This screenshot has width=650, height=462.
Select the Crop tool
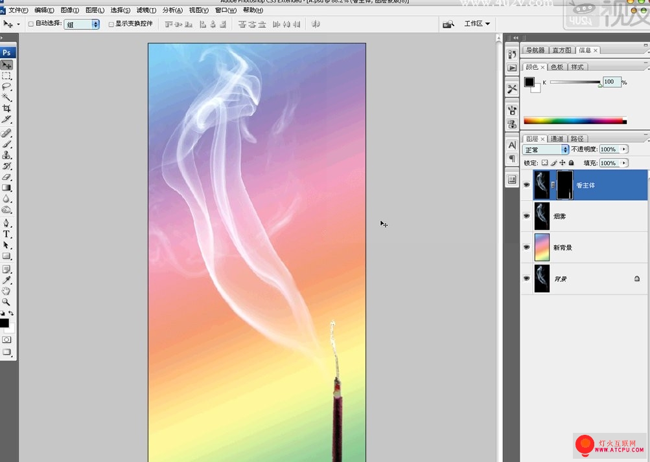point(6,108)
